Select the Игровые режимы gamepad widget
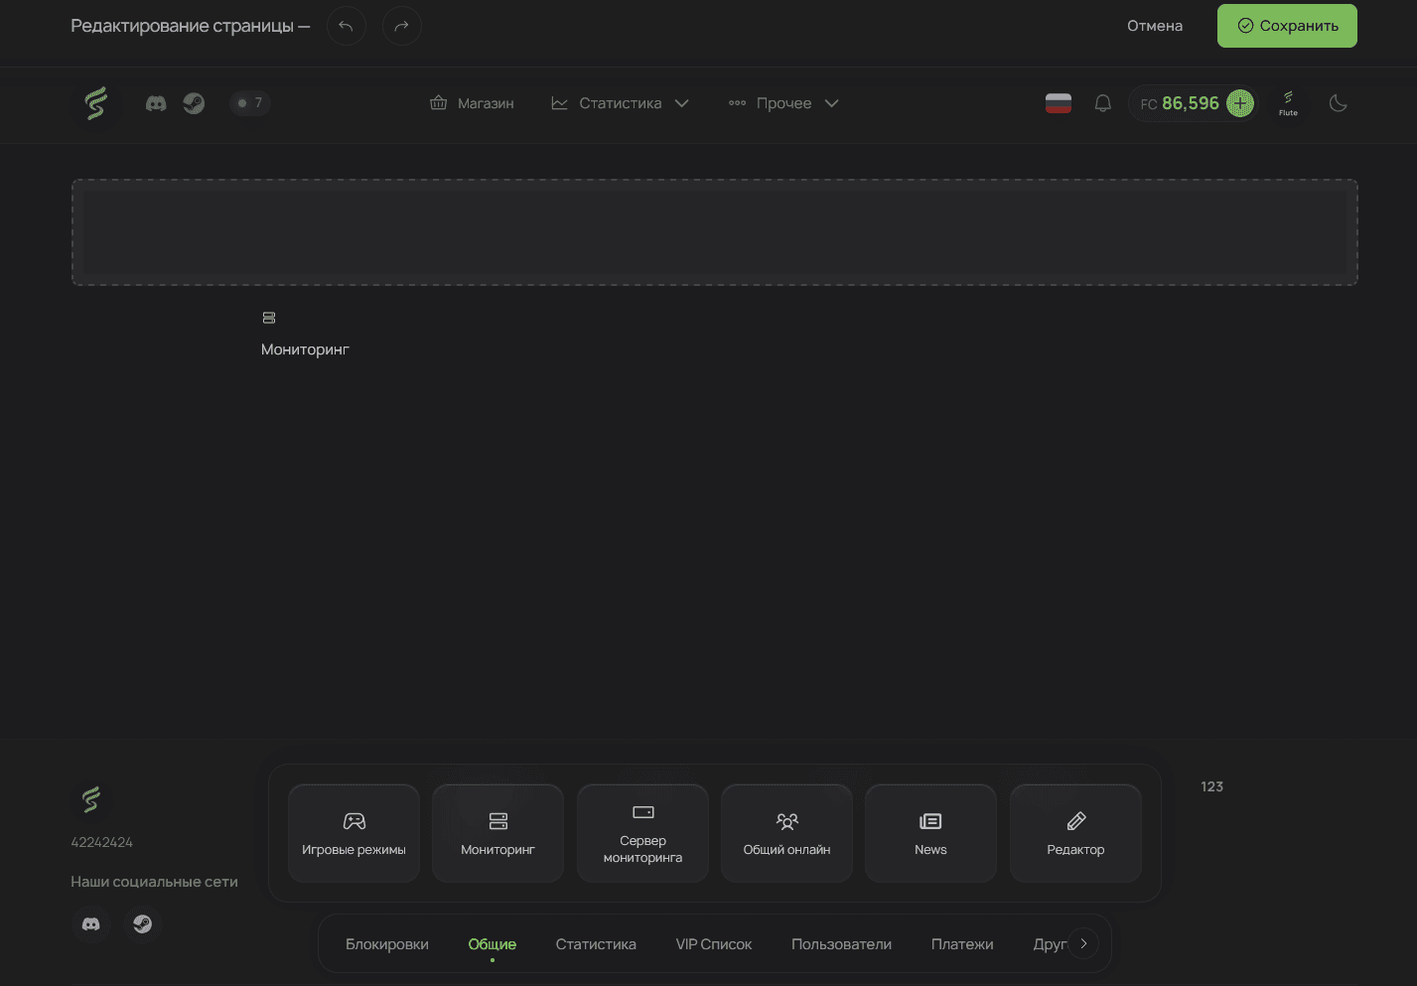The width and height of the screenshot is (1417, 986). click(x=354, y=833)
